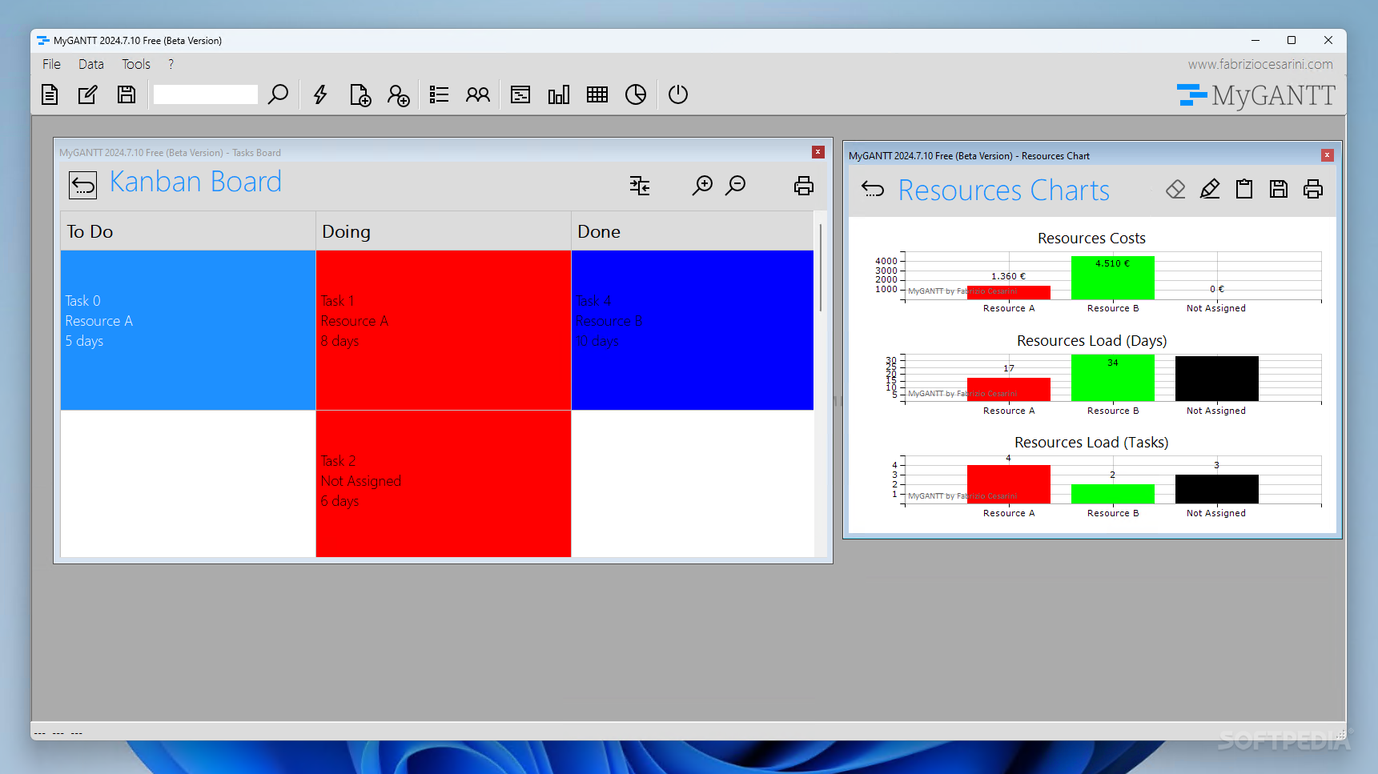This screenshot has height=774, width=1378.
Task: Click the eraser icon in Resources Charts
Action: pyautogui.click(x=1175, y=189)
